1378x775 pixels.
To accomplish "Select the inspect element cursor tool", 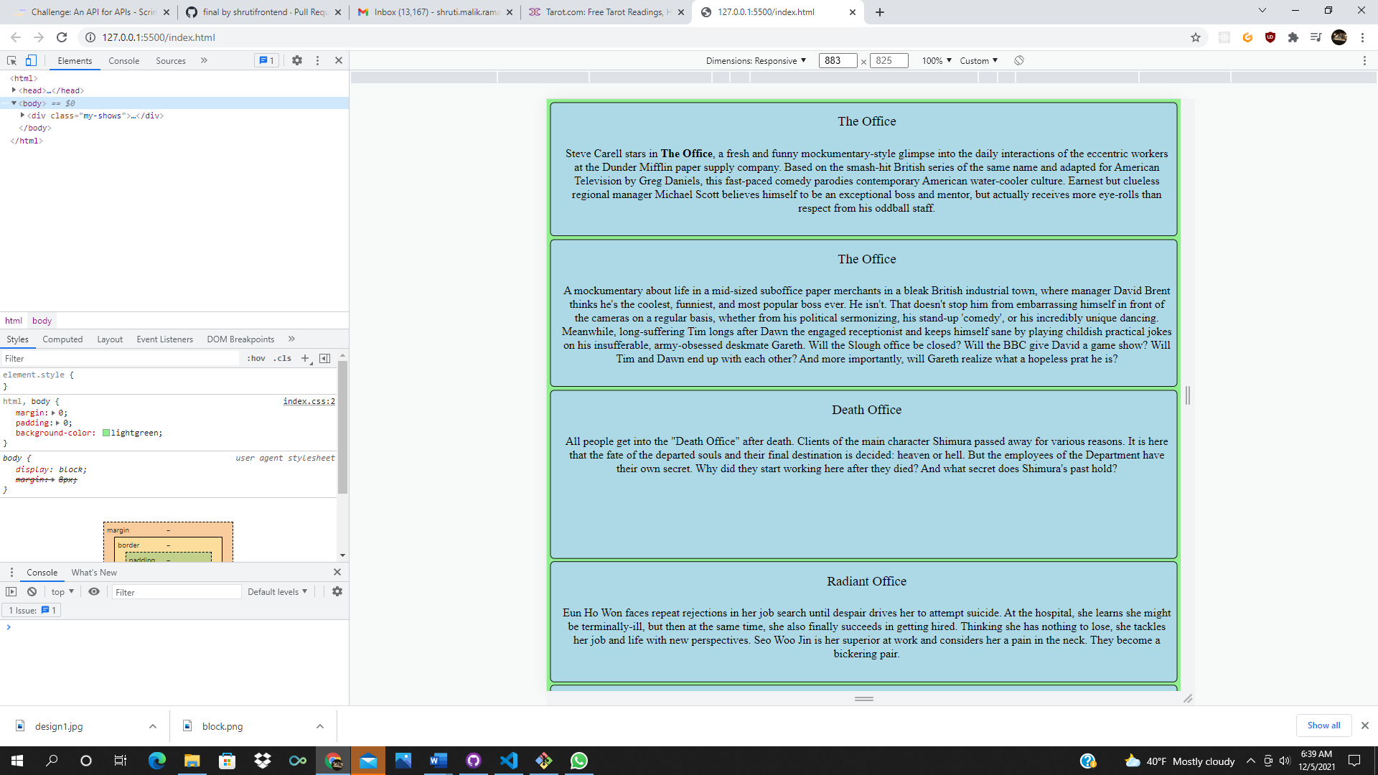I will [11, 60].
